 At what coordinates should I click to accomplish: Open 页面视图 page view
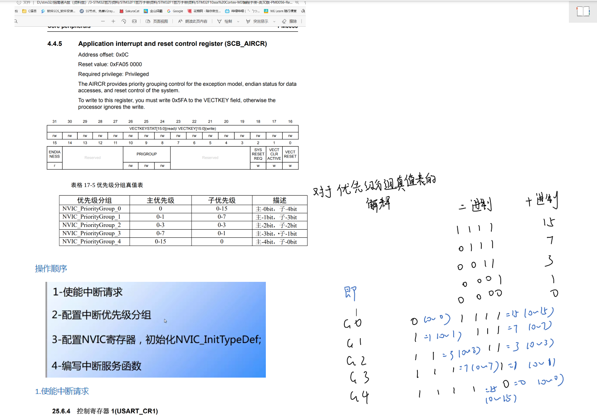coord(157,21)
